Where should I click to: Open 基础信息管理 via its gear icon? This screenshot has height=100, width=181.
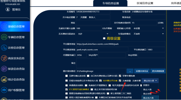pyautogui.click(x=4, y=26)
